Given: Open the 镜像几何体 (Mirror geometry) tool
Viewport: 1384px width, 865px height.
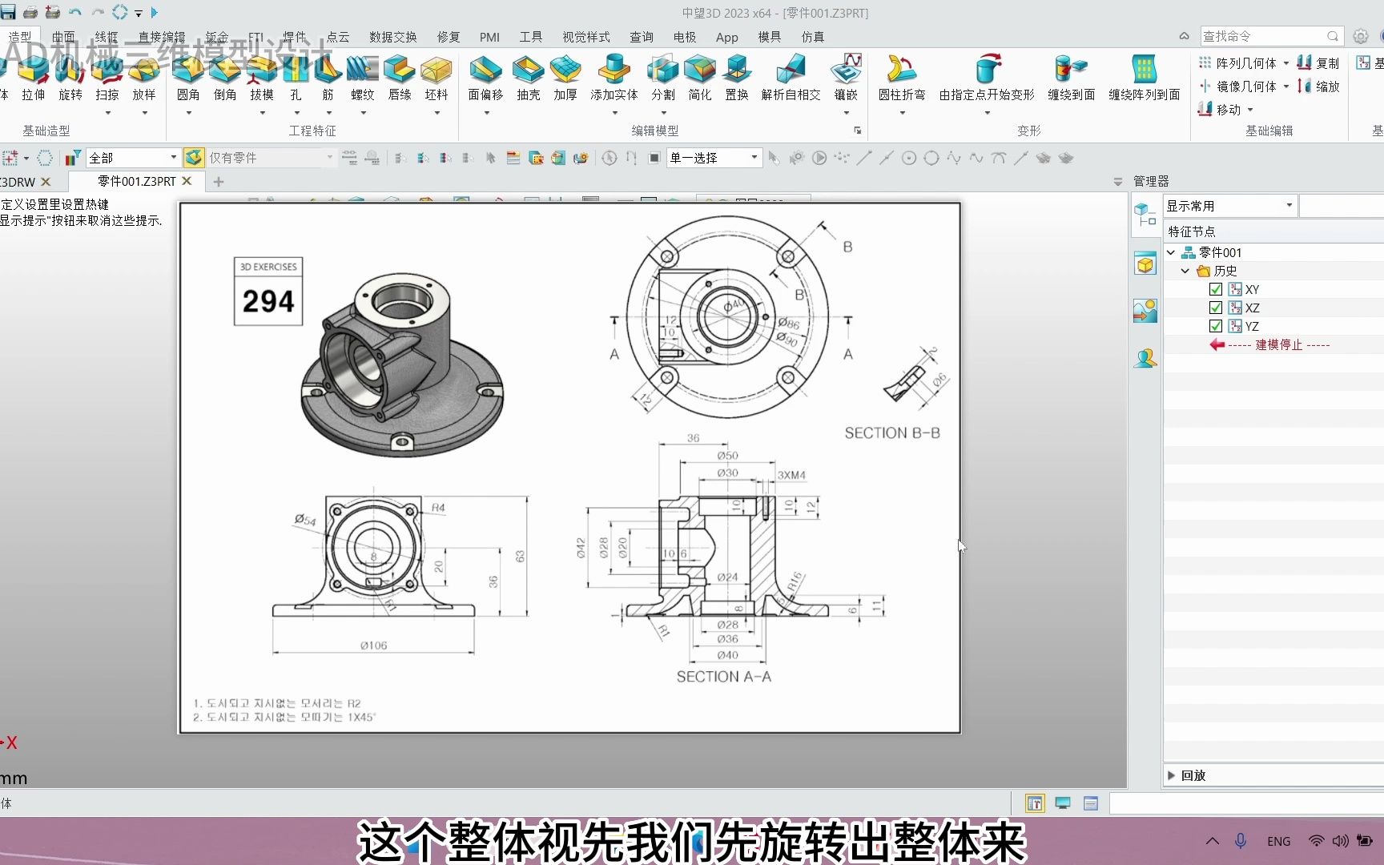Looking at the screenshot, I should point(1242,86).
